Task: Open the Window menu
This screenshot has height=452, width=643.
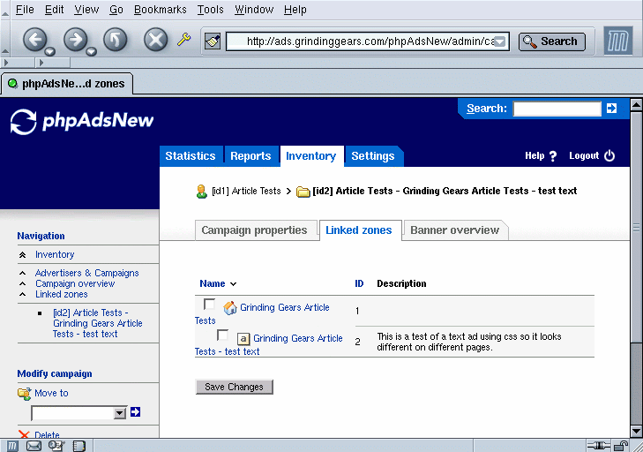Action: [x=254, y=9]
